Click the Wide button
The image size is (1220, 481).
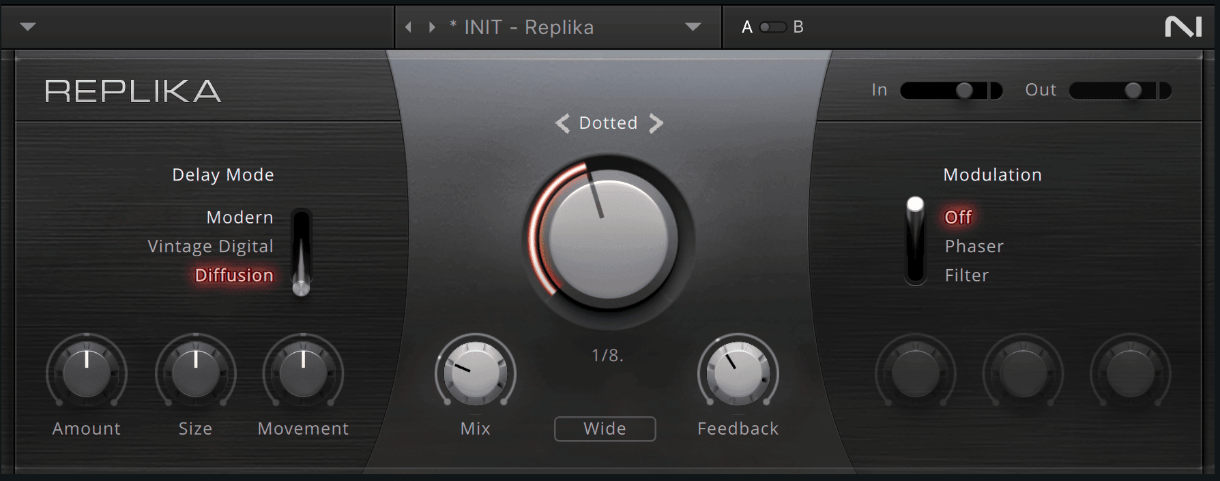pyautogui.click(x=605, y=429)
